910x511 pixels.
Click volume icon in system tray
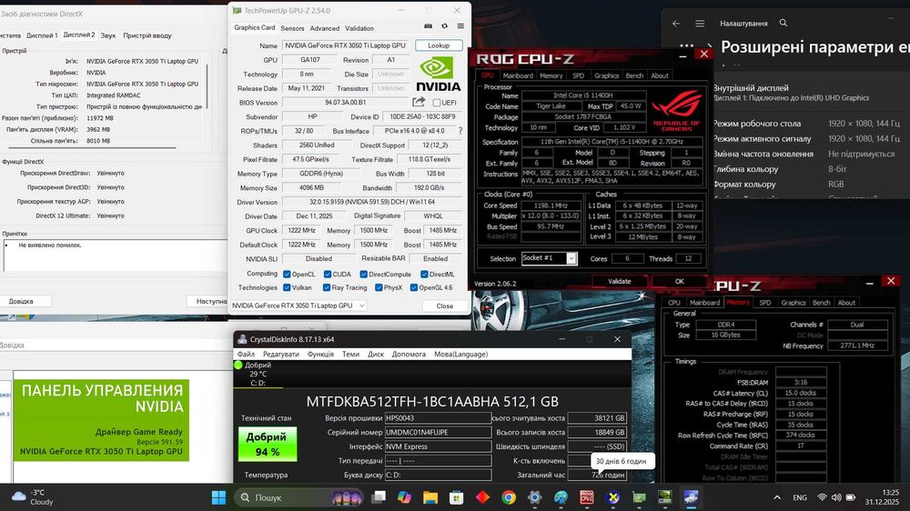[x=836, y=497]
